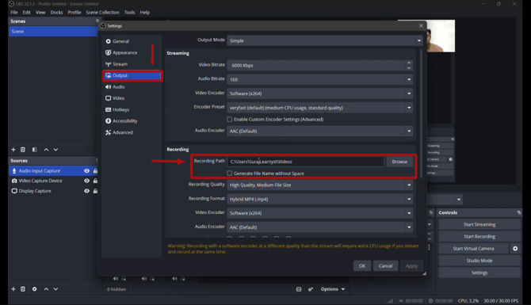The width and height of the screenshot is (531, 305).
Task: Toggle visibility of Display Capture
Action: pyautogui.click(x=86, y=191)
